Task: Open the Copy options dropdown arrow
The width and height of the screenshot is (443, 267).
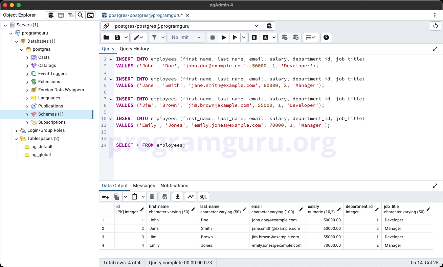Action: (125, 197)
